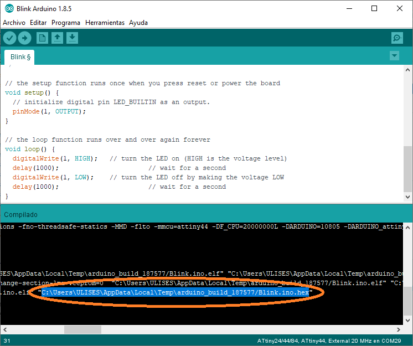Click the console scroll up arrow

(407, 228)
